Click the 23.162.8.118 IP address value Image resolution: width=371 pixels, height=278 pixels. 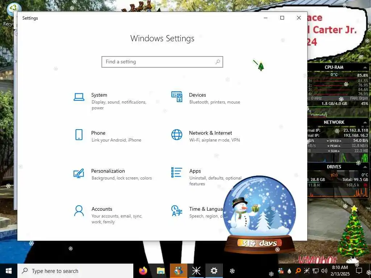(356, 130)
